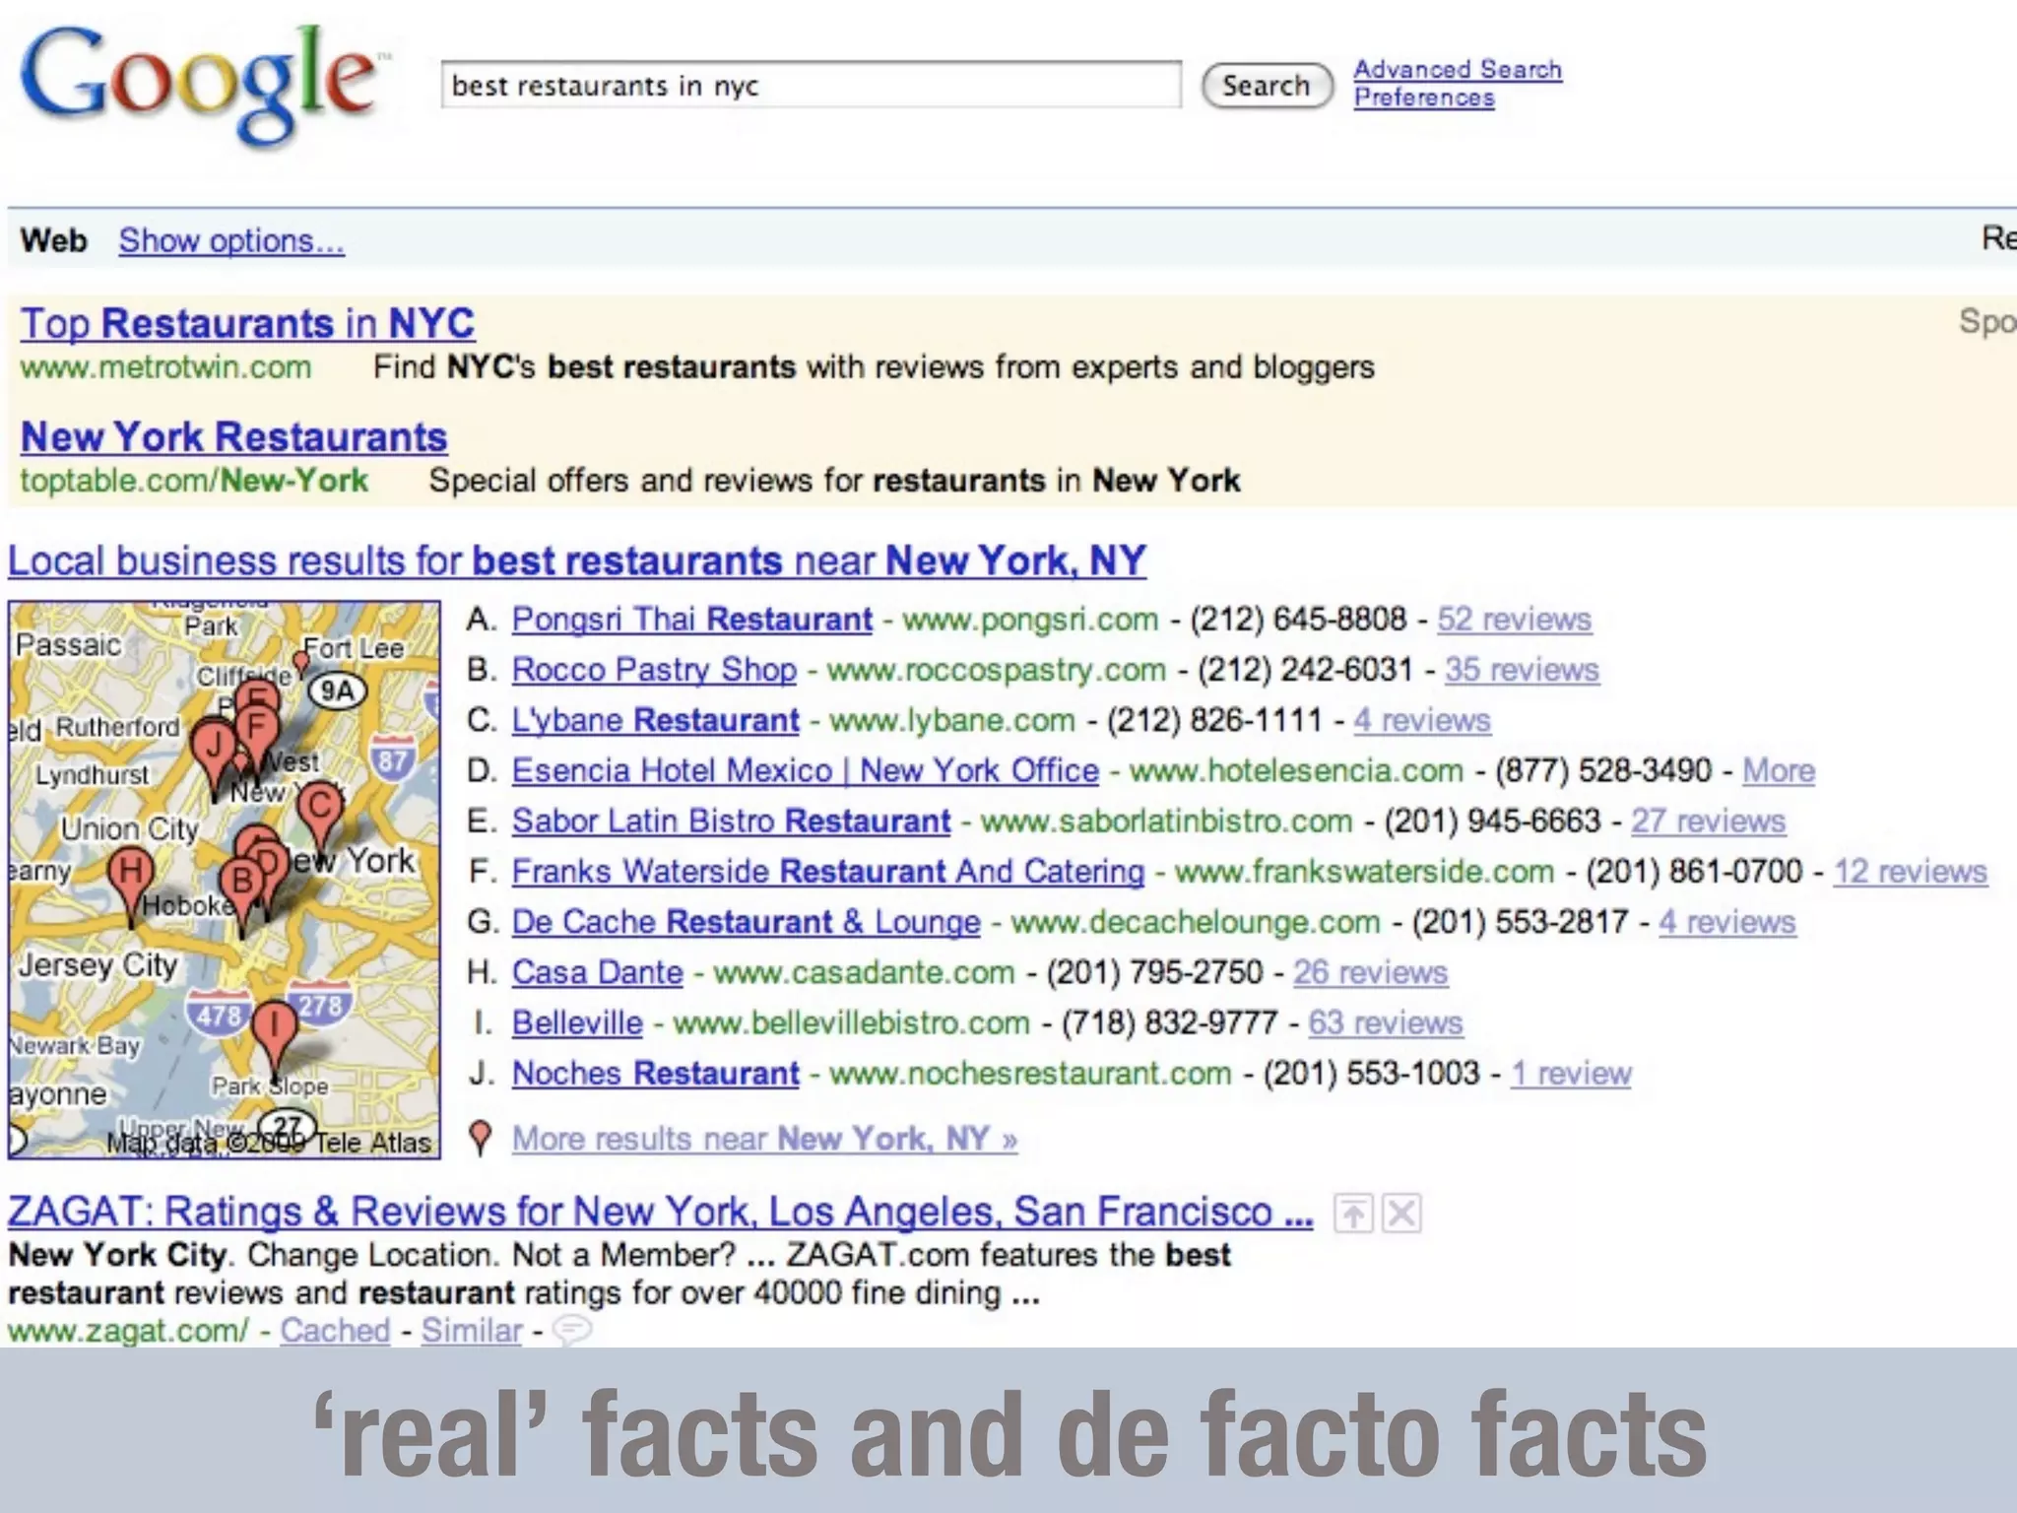
Task: Click the remove result X icon next to ZAGAT
Action: 1401,1213
